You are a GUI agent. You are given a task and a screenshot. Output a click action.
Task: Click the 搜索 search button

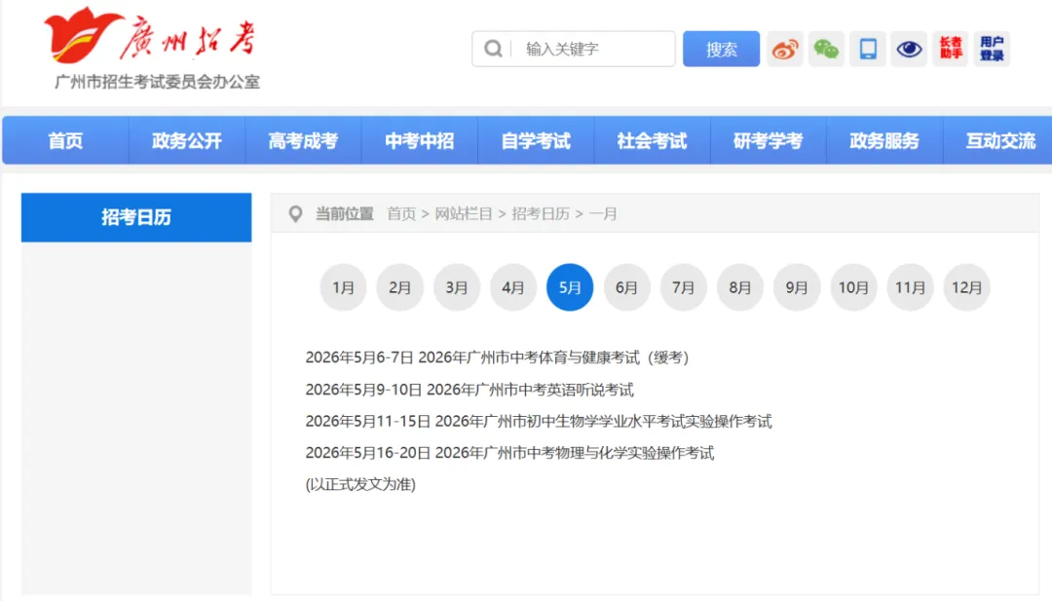point(721,49)
